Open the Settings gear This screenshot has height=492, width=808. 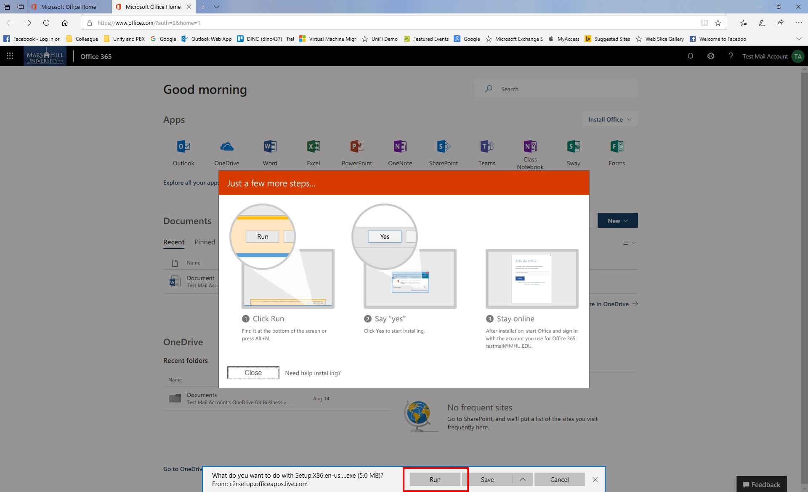point(710,56)
